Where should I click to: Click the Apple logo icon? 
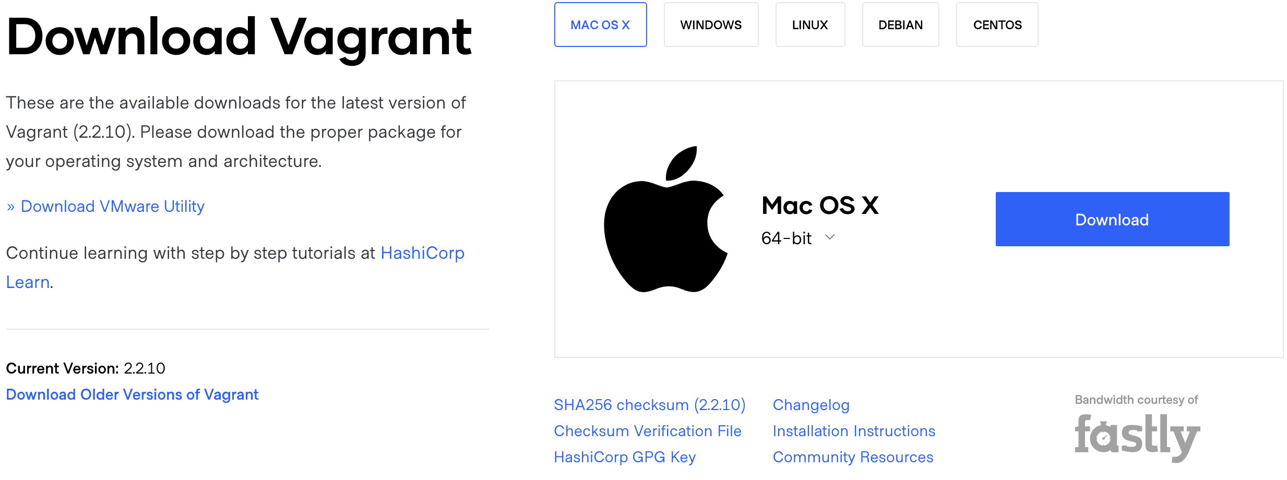pos(665,219)
